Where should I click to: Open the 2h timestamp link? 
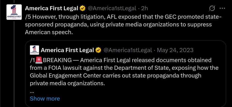coord(144,8)
